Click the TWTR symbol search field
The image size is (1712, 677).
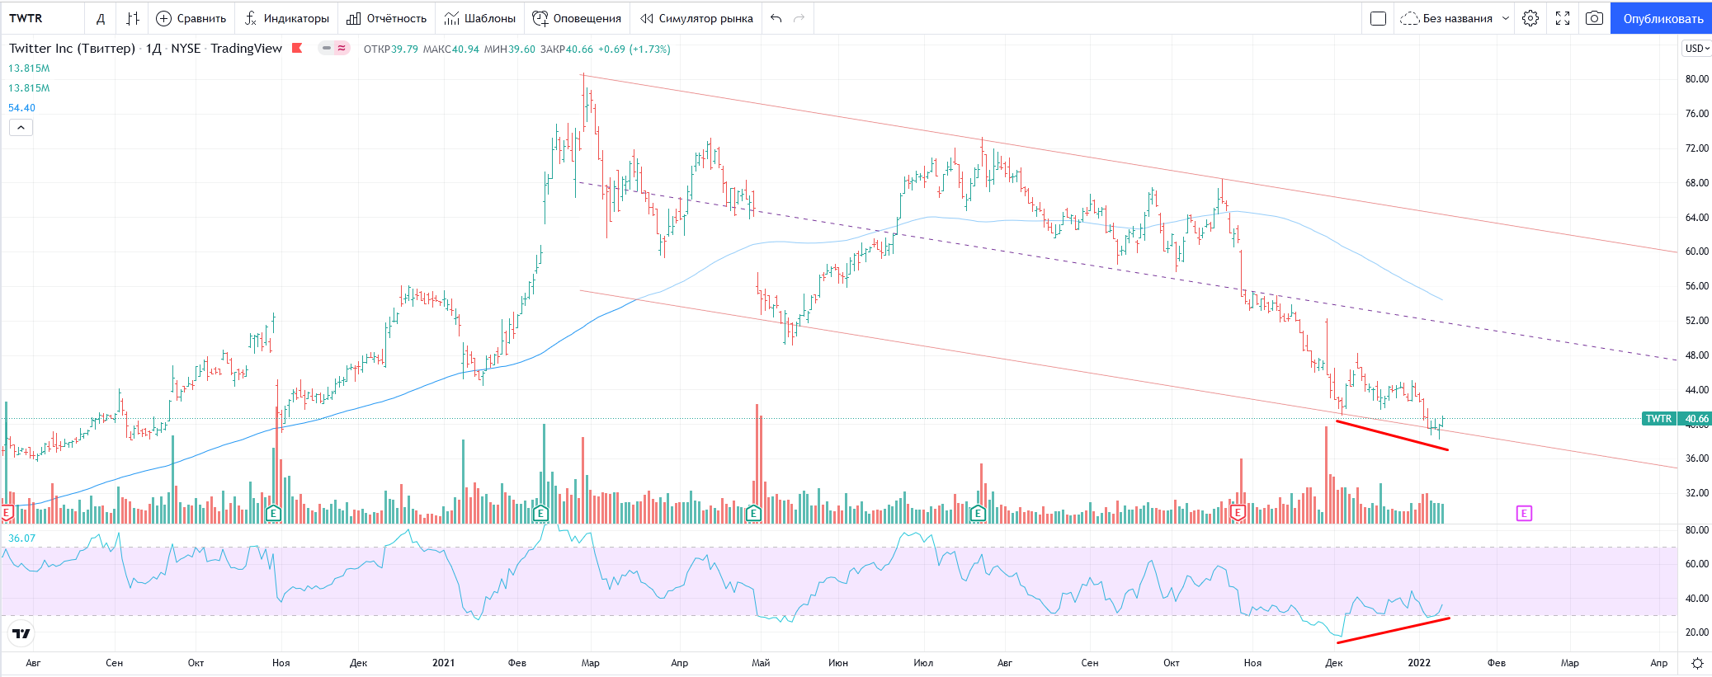41,18
